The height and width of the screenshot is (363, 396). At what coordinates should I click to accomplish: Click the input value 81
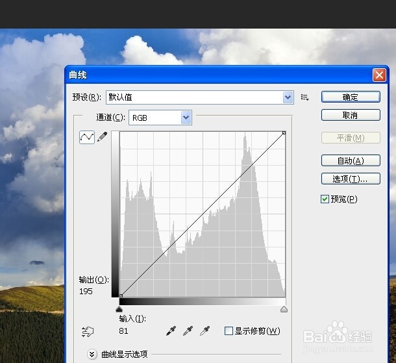click(x=123, y=331)
